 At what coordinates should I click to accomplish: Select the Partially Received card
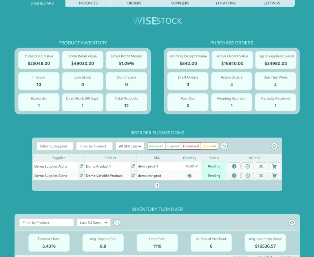tap(276, 102)
